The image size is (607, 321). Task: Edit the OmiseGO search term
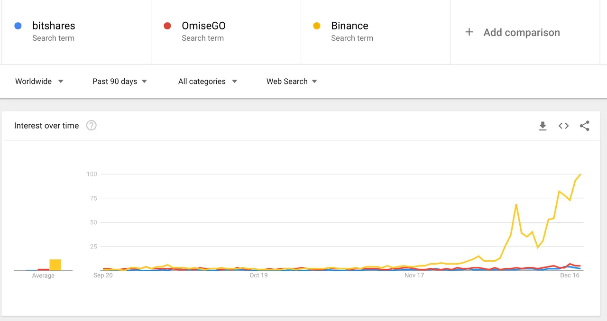[203, 26]
